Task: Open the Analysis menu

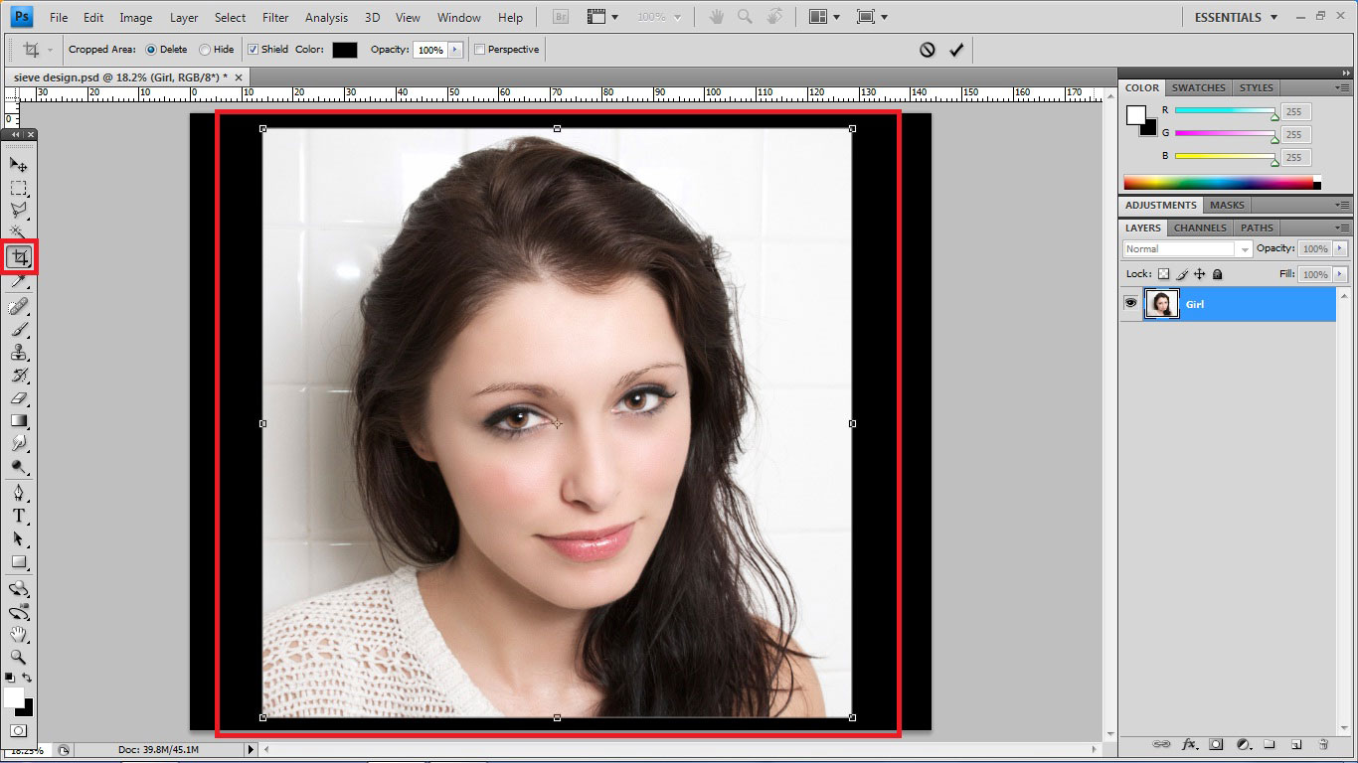Action: [327, 18]
